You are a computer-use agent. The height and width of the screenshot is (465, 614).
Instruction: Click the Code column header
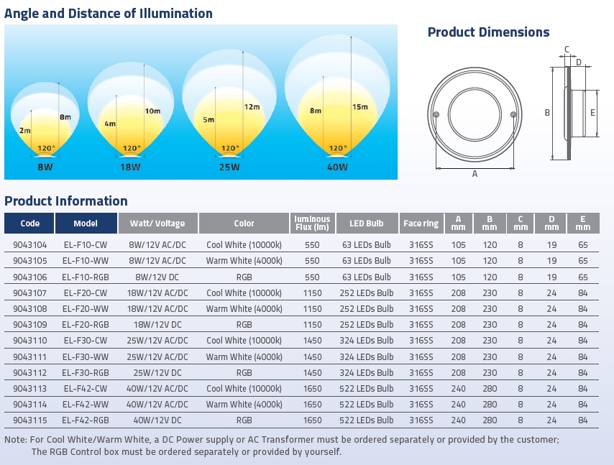tap(29, 224)
